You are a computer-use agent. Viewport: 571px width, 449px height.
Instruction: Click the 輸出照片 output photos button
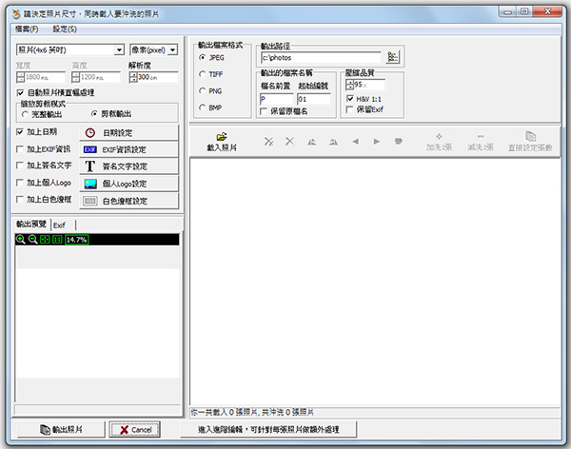click(61, 430)
